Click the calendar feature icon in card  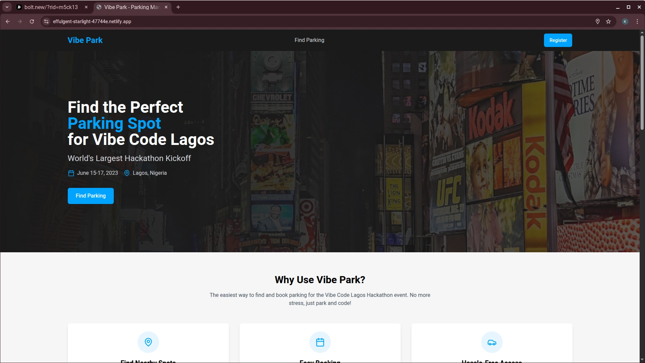[x=320, y=342]
